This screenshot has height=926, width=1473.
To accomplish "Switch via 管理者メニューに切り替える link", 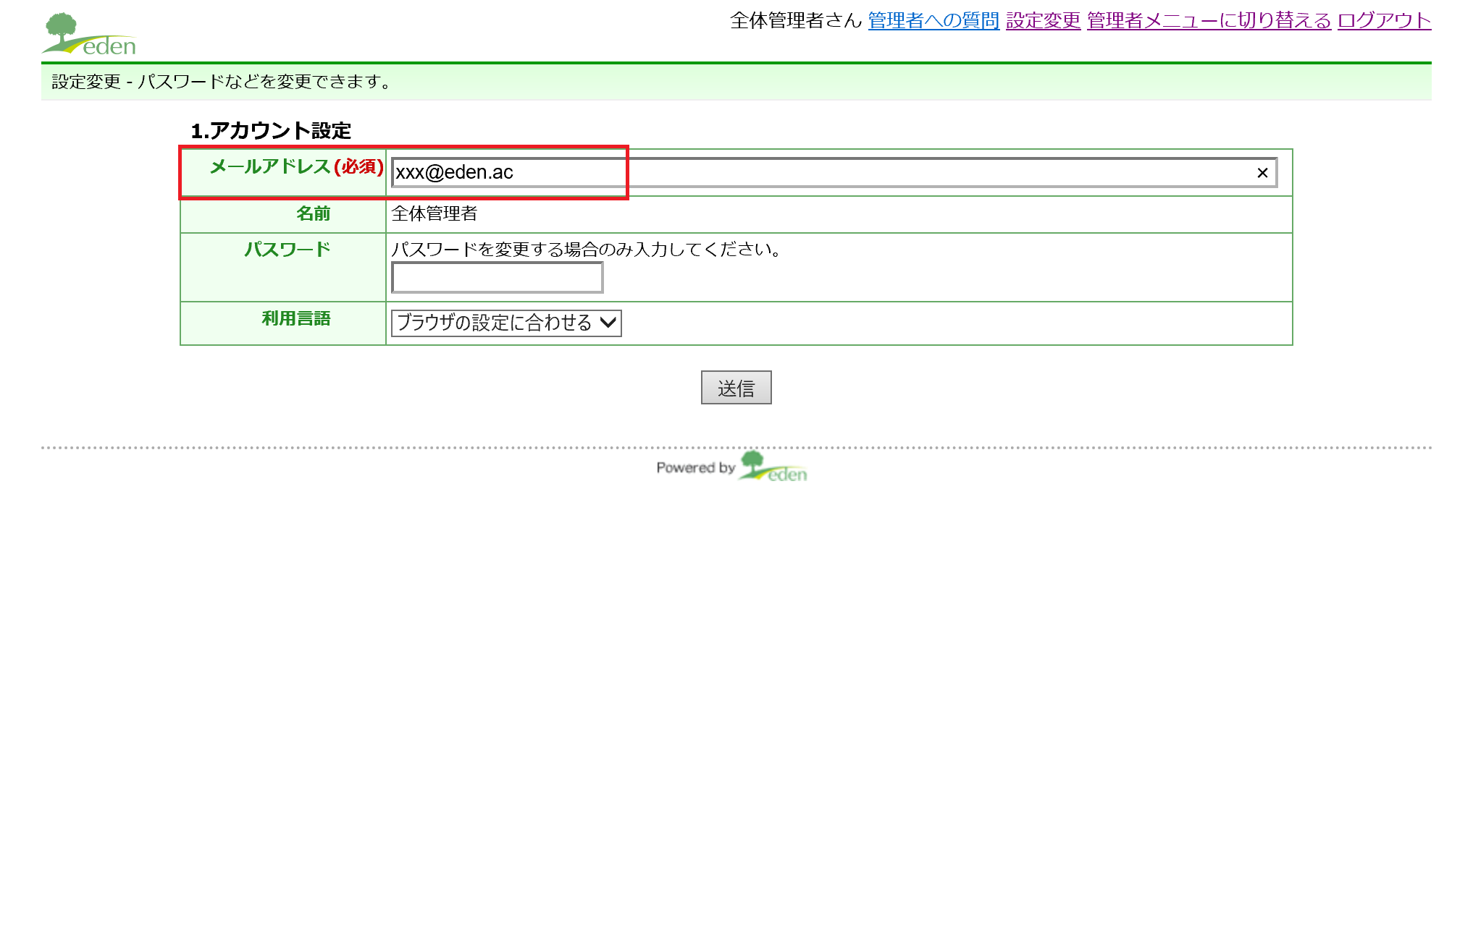I will tap(1209, 20).
